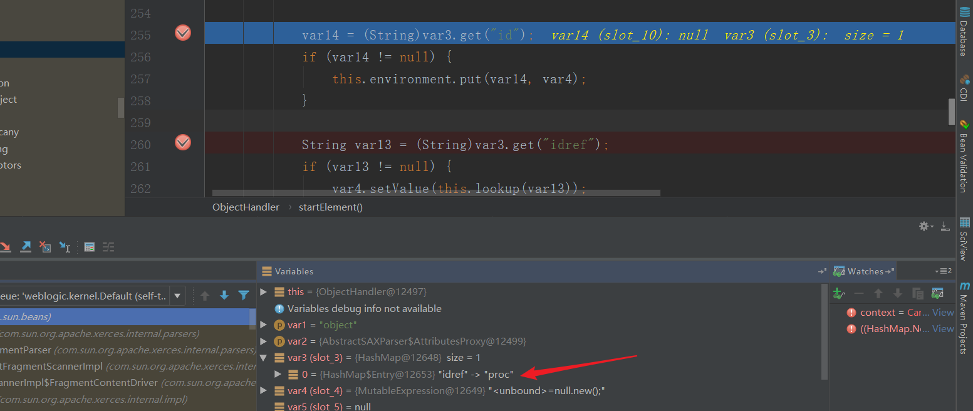The height and width of the screenshot is (411, 973).
Task: Click the Trace Current Stream Chain icon
Action: click(x=108, y=246)
